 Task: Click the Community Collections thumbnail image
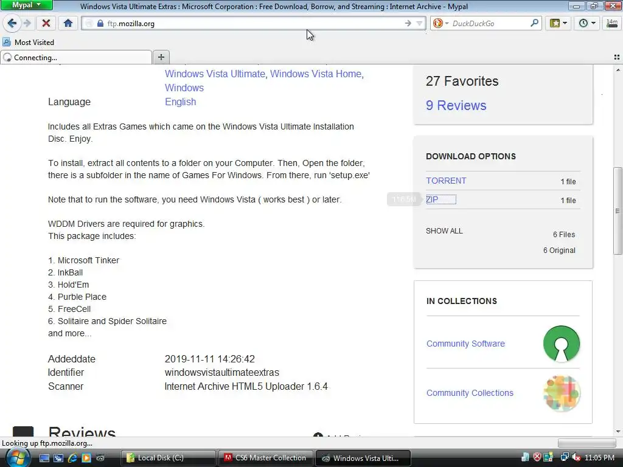[x=562, y=393]
